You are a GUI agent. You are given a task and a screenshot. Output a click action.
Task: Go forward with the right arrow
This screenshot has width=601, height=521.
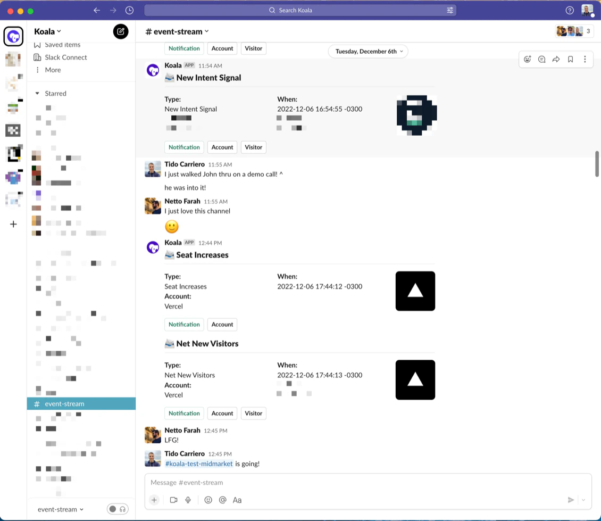113,10
